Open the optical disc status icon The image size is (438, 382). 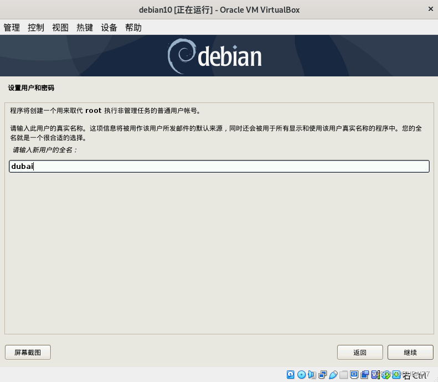[301, 374]
